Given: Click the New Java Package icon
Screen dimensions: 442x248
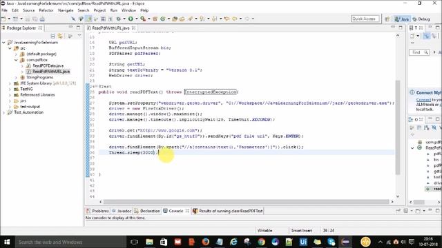Looking at the screenshot, I should (155, 19).
